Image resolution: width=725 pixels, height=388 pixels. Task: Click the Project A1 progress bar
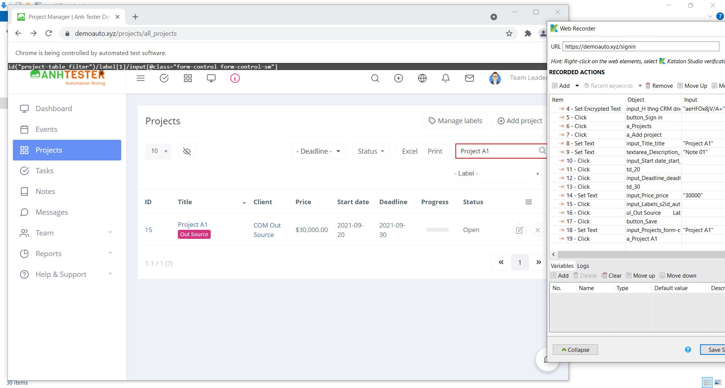pyautogui.click(x=437, y=230)
